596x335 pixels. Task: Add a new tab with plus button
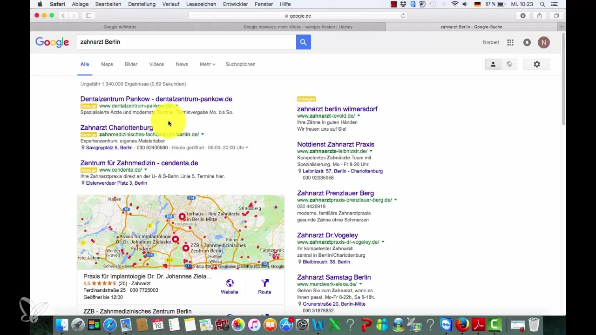pyautogui.click(x=562, y=27)
